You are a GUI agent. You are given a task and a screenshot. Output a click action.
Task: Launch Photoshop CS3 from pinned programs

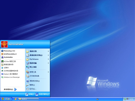(x=8, y=51)
